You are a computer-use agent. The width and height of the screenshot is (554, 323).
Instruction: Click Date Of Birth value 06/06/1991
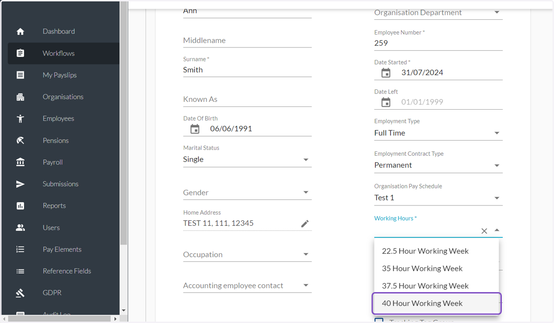coord(231,129)
